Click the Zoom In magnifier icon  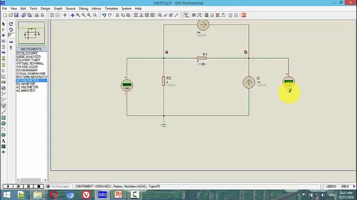click(x=78, y=15)
